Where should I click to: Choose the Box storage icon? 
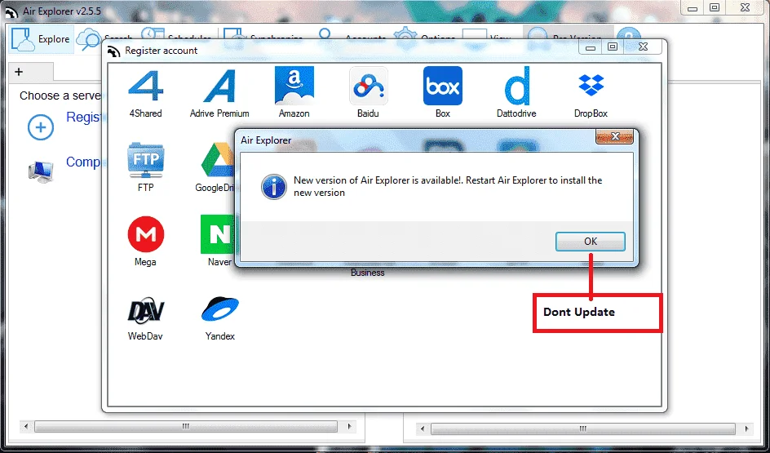coord(442,87)
